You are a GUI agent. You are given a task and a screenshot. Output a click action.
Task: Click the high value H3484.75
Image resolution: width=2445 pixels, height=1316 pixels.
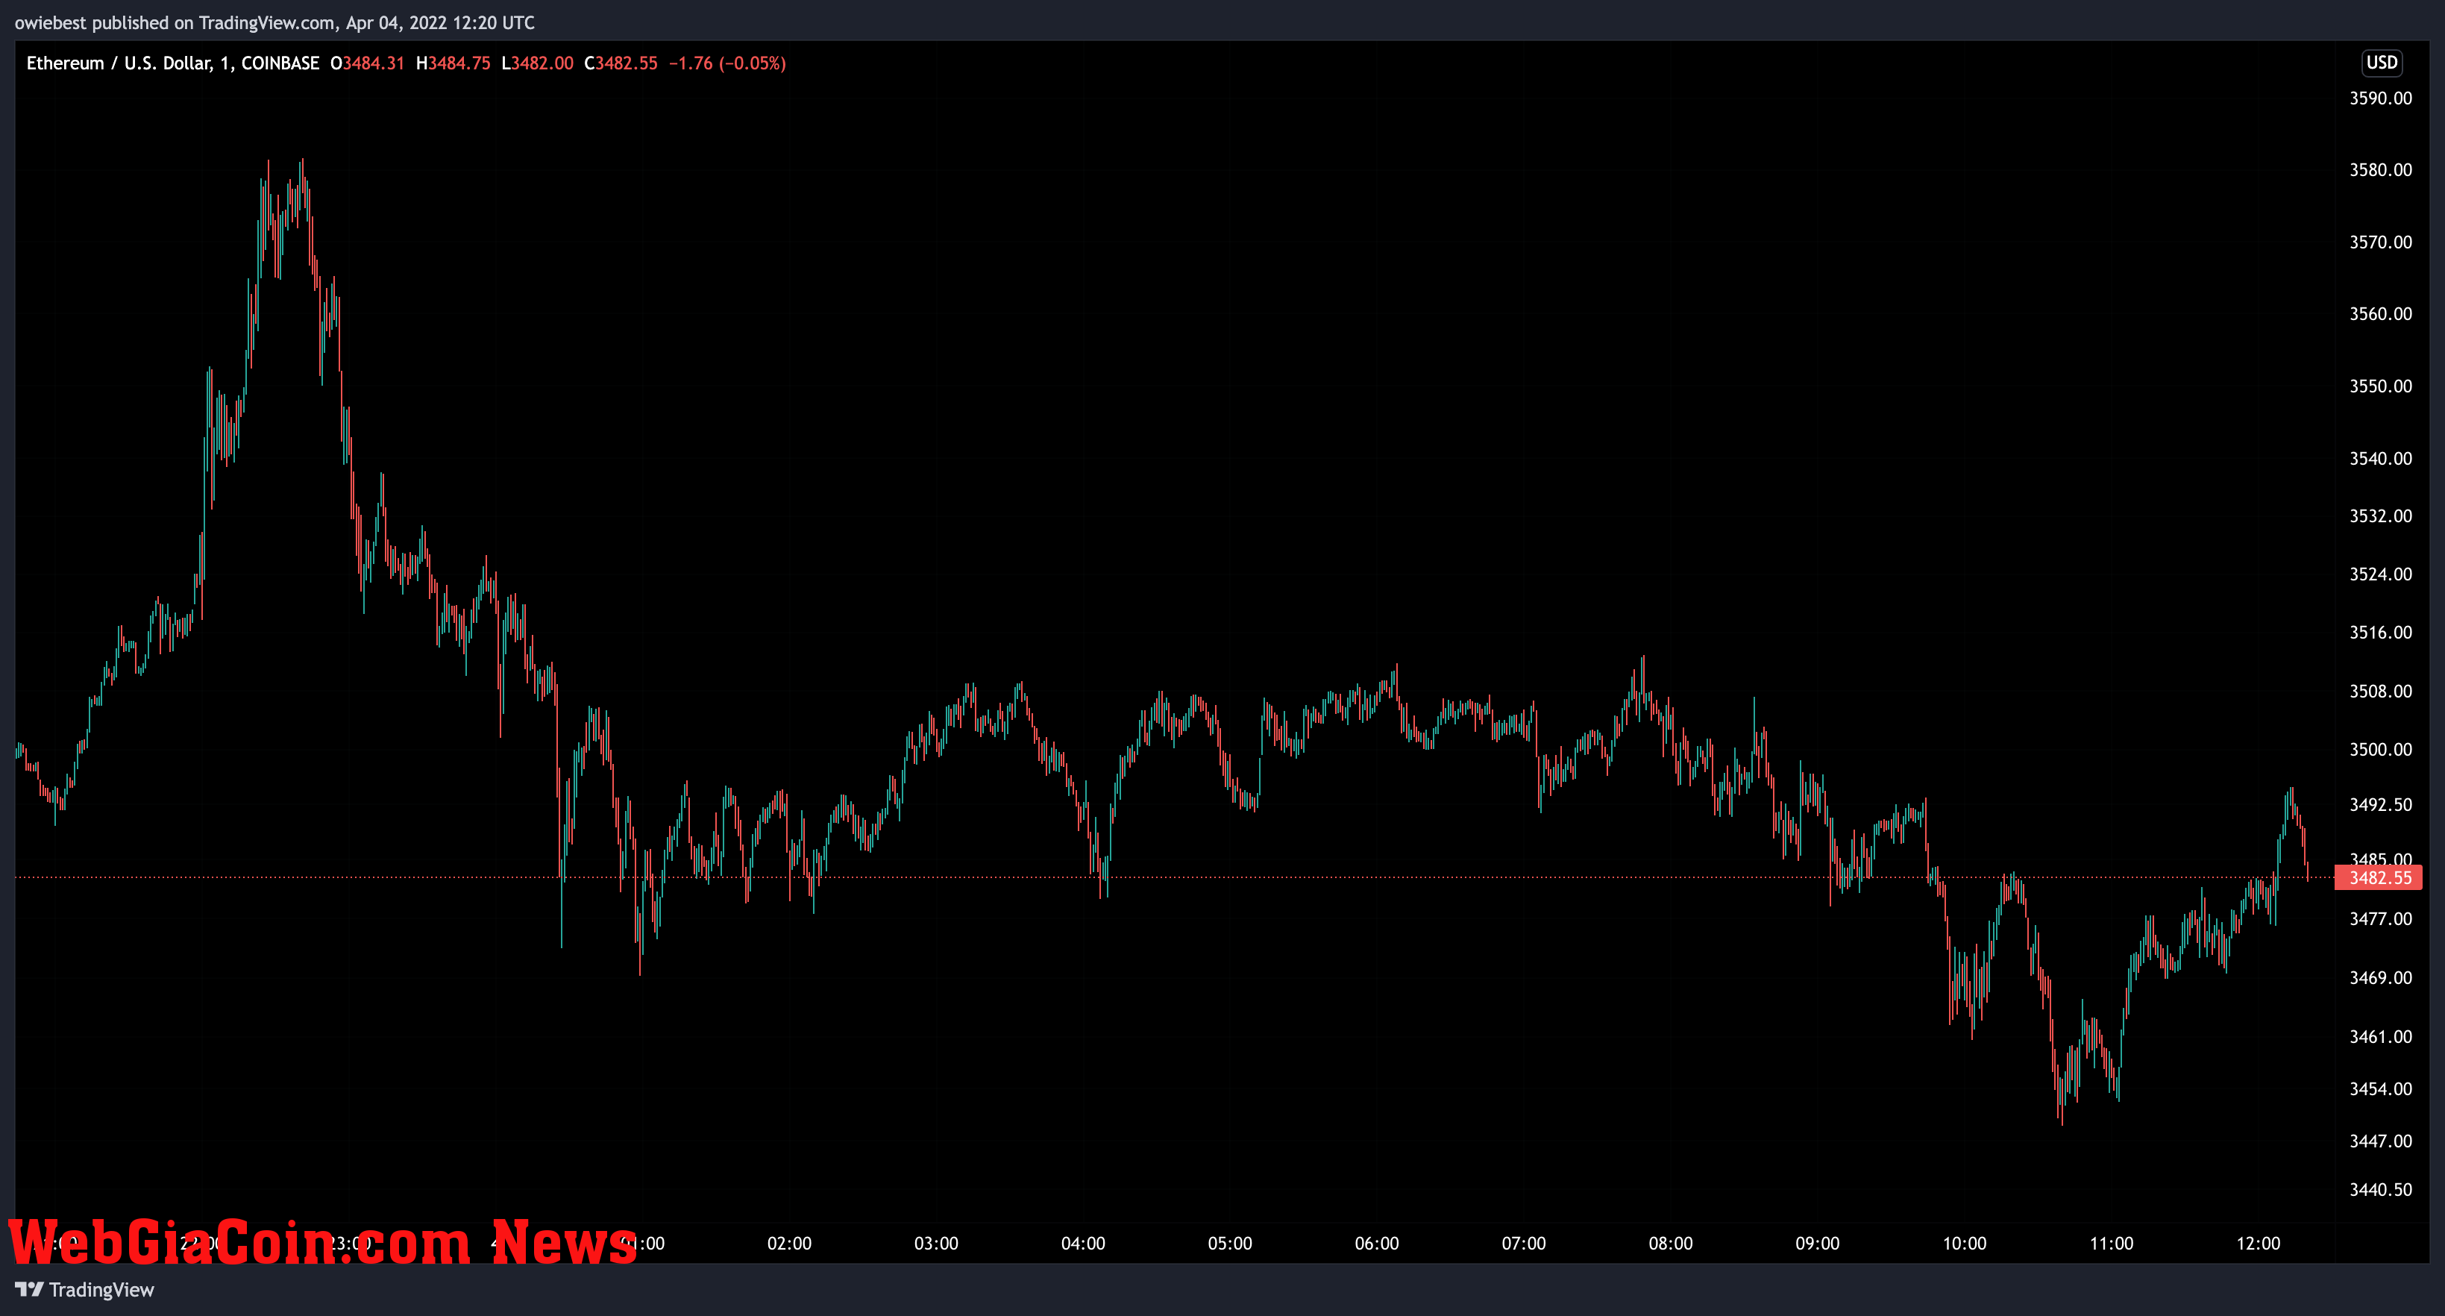pos(453,63)
